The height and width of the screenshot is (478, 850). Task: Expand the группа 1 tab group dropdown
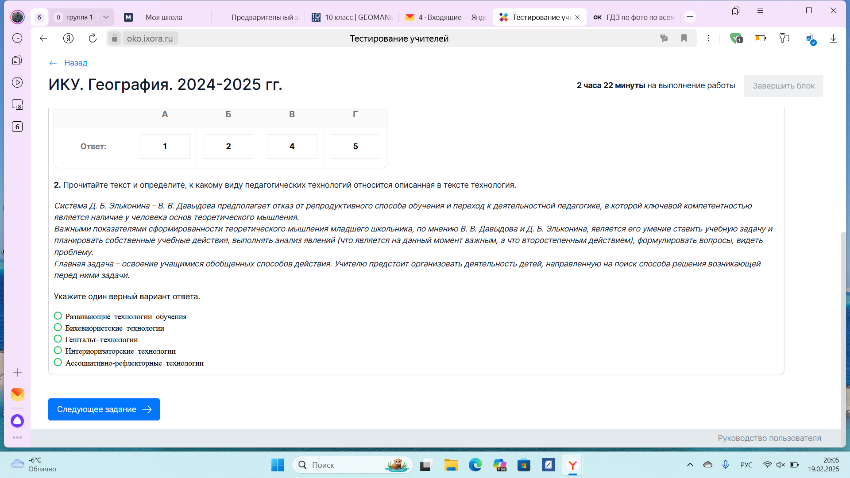pos(106,17)
